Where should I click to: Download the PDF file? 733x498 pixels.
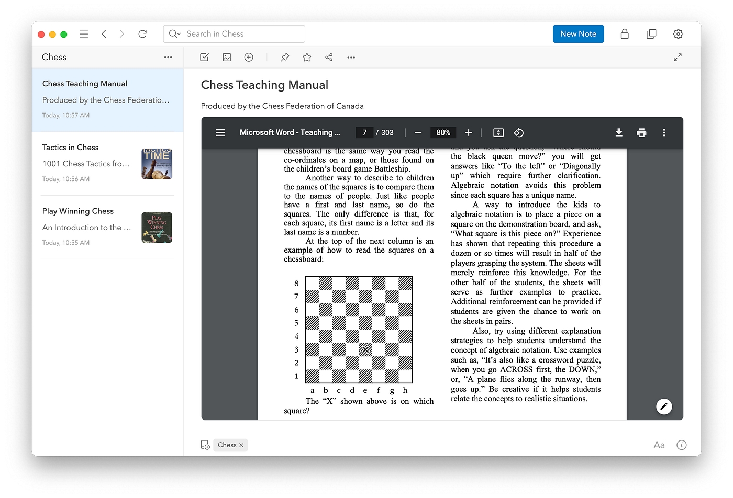click(x=619, y=133)
